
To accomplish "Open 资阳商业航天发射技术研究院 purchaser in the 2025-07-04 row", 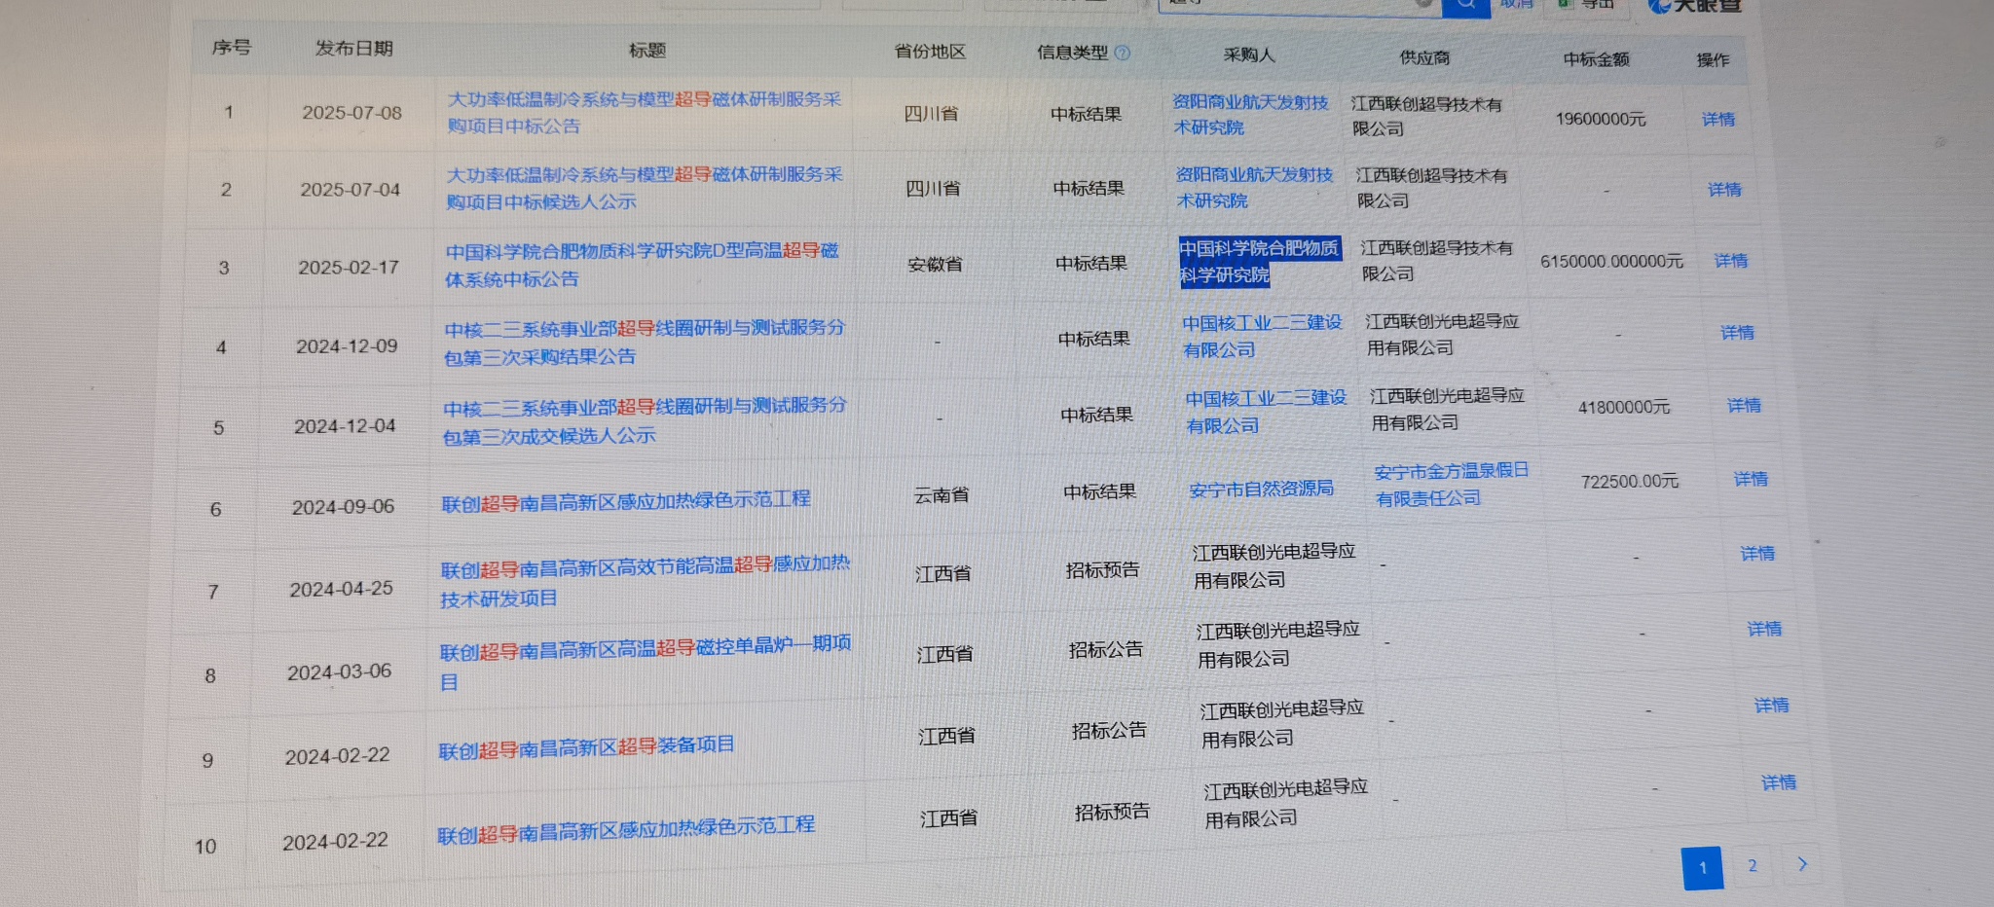I will point(1254,188).
